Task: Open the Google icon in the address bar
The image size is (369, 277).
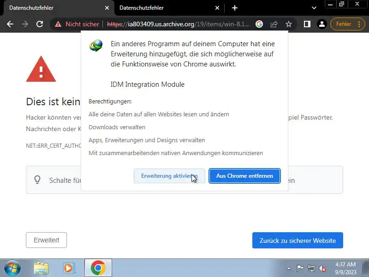Action: (x=259, y=24)
